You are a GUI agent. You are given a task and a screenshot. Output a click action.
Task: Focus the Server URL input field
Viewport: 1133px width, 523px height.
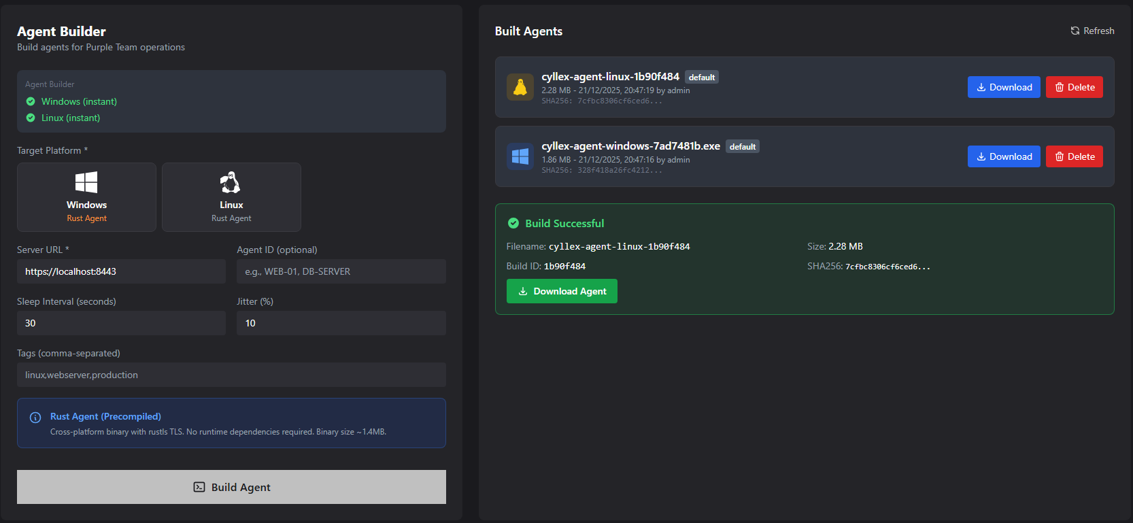click(x=121, y=271)
